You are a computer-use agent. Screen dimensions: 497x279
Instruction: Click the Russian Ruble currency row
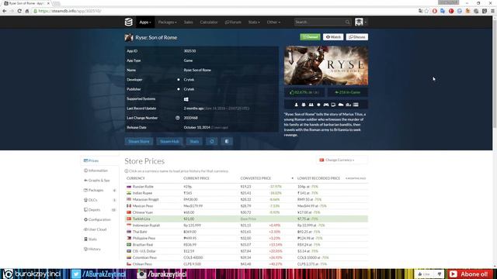point(246,187)
